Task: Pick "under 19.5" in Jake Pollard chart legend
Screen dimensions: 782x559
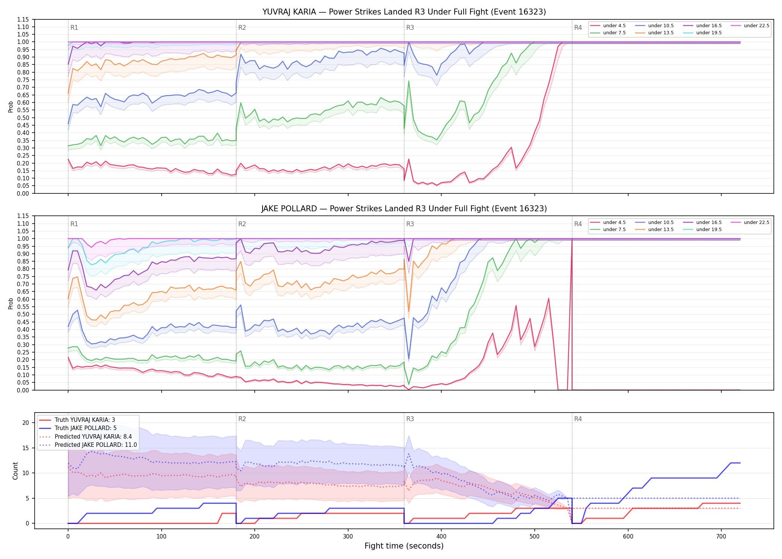Action: [703, 230]
